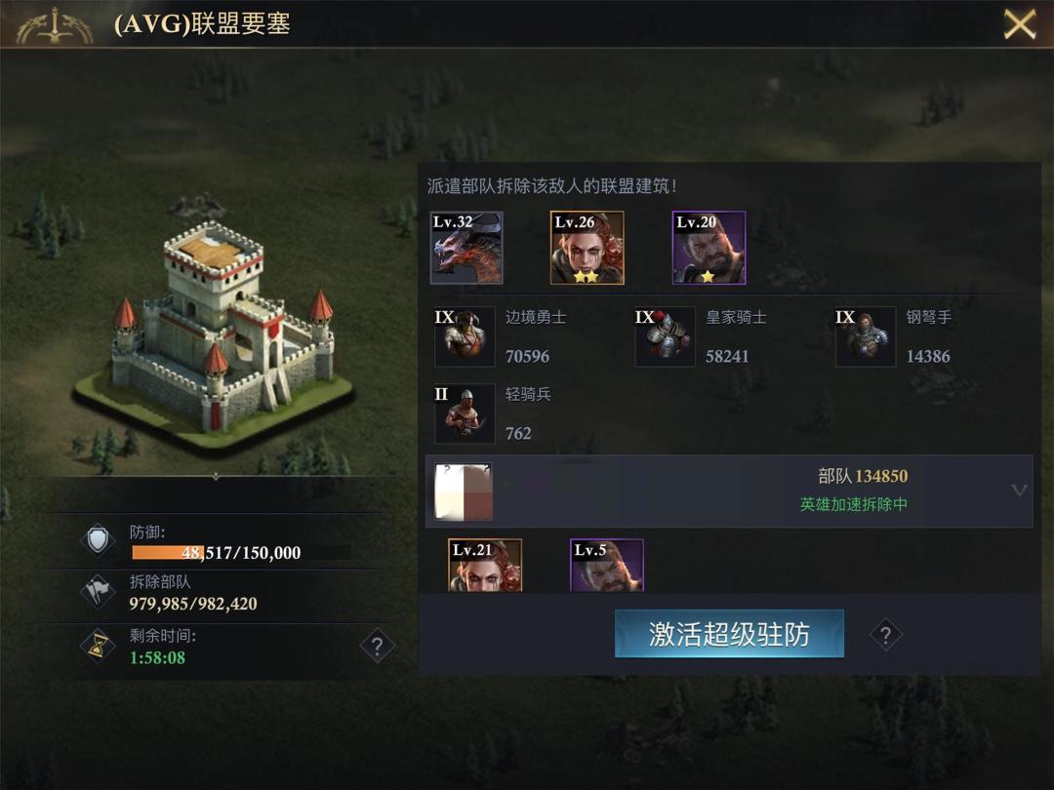
Task: Collapse the 部队 134850 row chevron
Action: [1019, 491]
